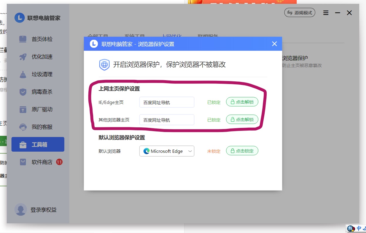Toggle the 游戏模式 button
Image resolution: width=366 pixels, height=233 pixels.
(x=300, y=13)
